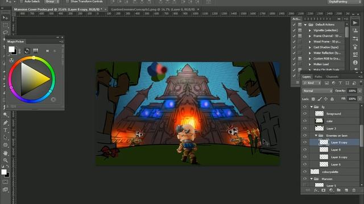The height and width of the screenshot is (204, 364).
Task: Collapse the Enemies on lawn group
Action: click(316, 135)
